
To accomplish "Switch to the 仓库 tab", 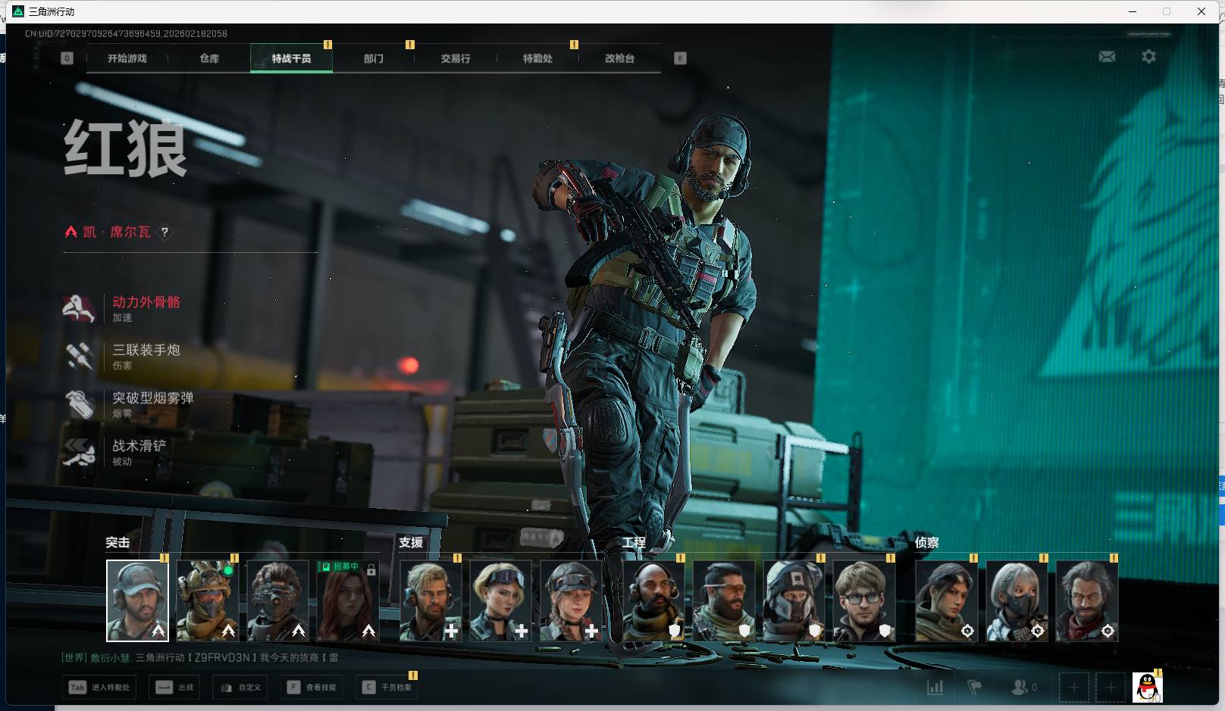I will coord(209,58).
